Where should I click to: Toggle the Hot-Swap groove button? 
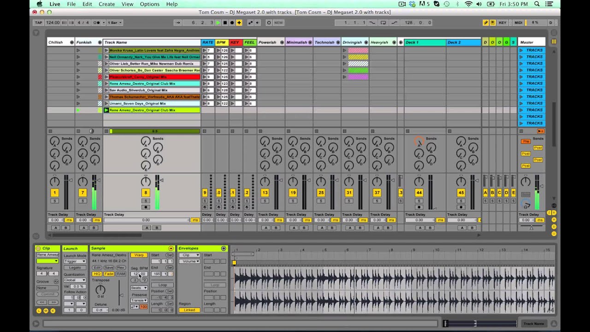point(56,281)
